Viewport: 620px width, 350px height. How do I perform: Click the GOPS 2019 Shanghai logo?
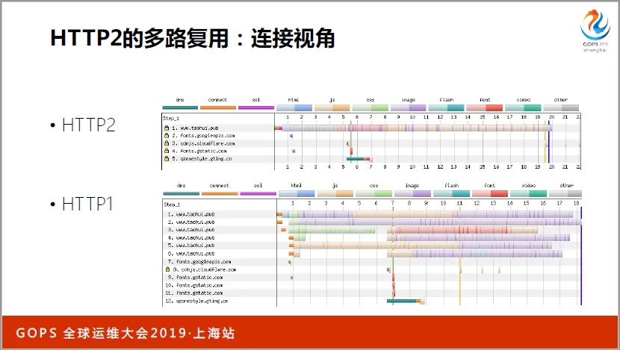click(595, 31)
